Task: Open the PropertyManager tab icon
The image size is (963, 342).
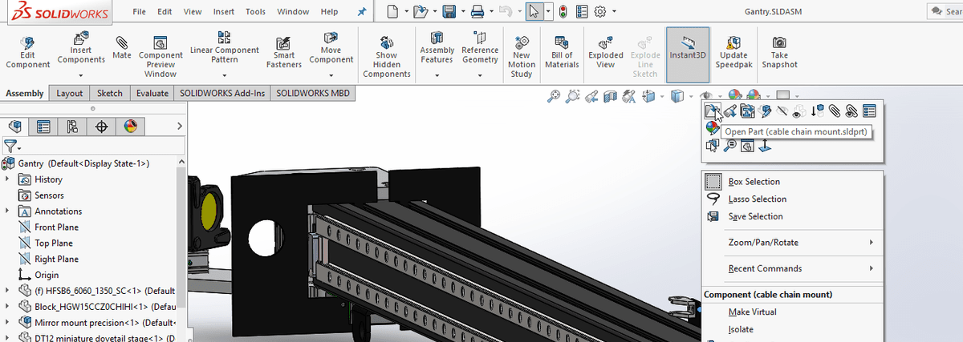Action: click(43, 127)
